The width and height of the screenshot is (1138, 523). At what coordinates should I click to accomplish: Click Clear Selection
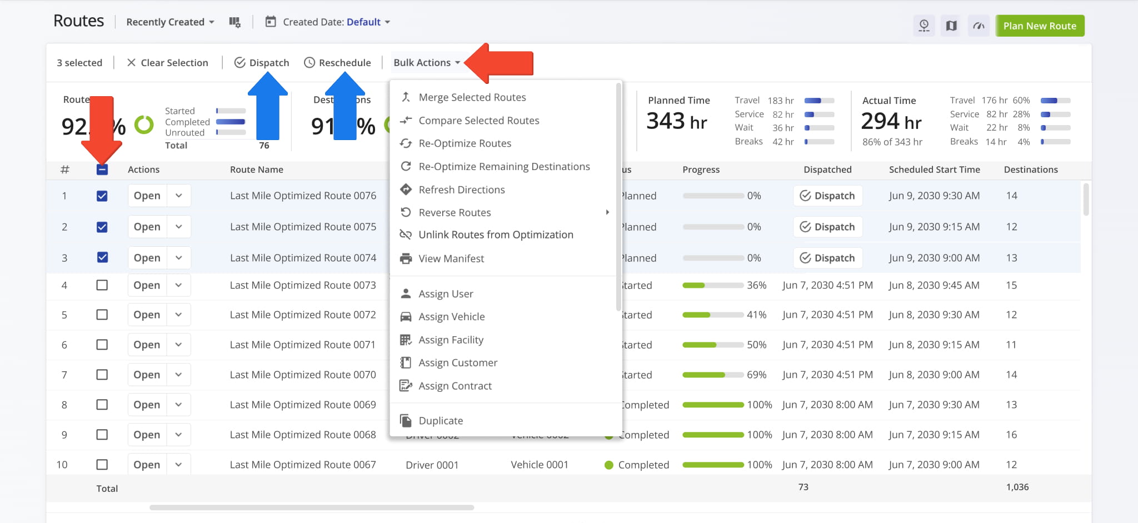pos(168,62)
